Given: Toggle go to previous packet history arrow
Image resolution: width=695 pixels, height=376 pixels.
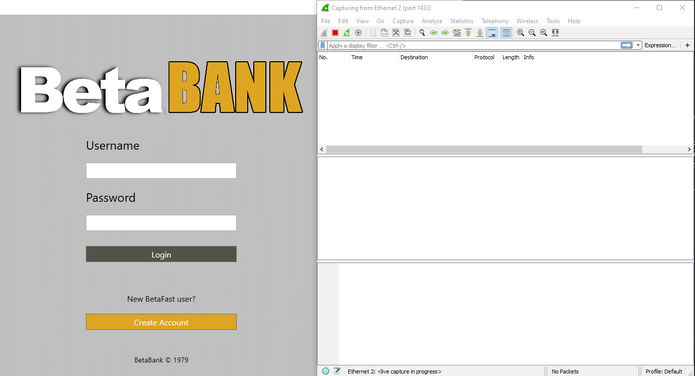Looking at the screenshot, I should [x=433, y=32].
